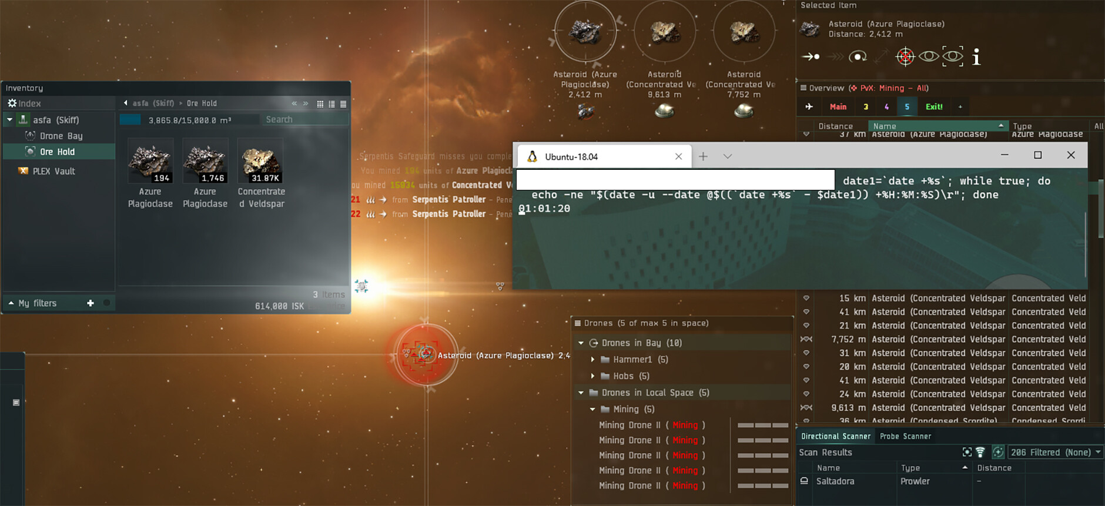Select Ore Hold in inventory tree

click(x=59, y=152)
